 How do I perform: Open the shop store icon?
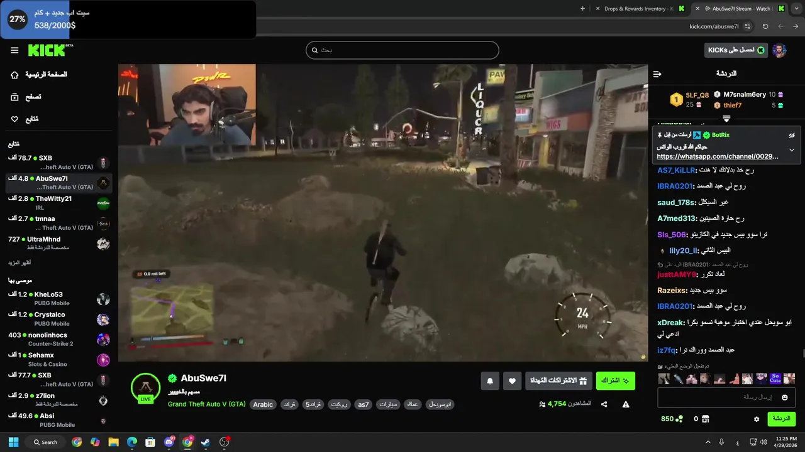706,419
